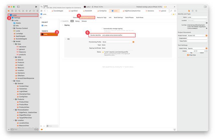Screen dimensions: 215x140
Task: Collapse the Personalisation folder
Action: click(14, 110)
